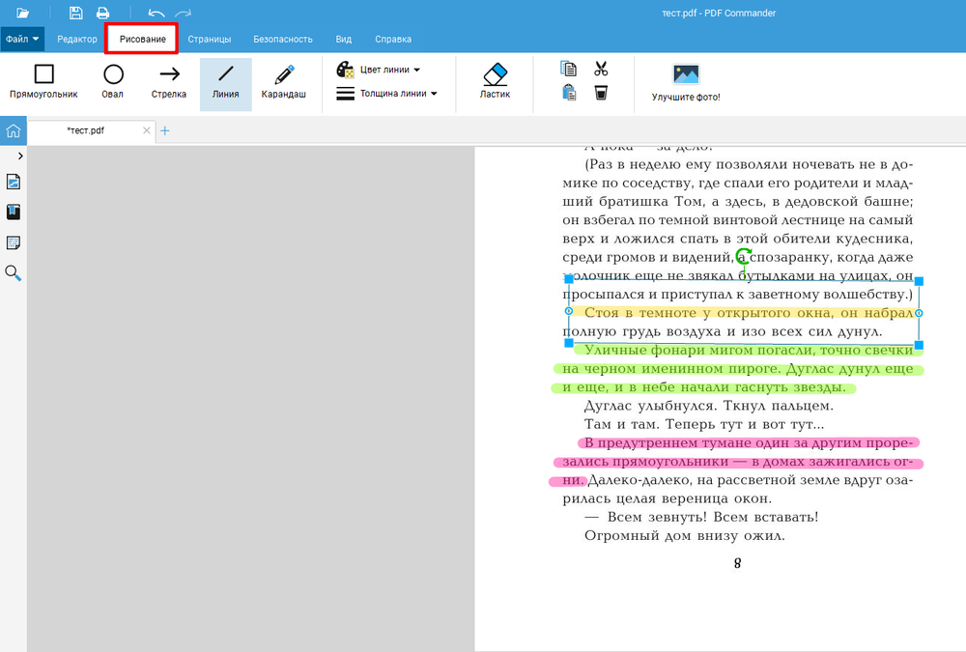Open page thumbnails panel in sidebar
The width and height of the screenshot is (966, 652).
click(x=13, y=182)
